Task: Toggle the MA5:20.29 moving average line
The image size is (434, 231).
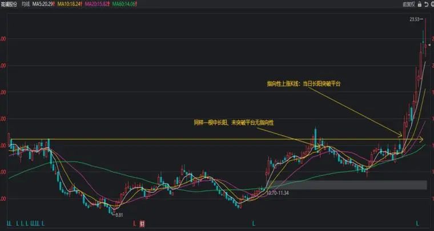Action: pos(45,4)
